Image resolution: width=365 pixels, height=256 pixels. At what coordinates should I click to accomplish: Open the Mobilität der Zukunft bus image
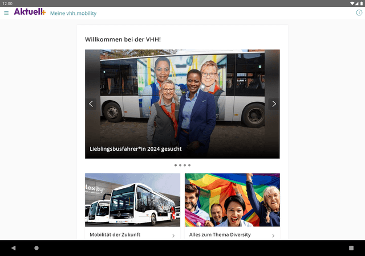[x=132, y=200]
